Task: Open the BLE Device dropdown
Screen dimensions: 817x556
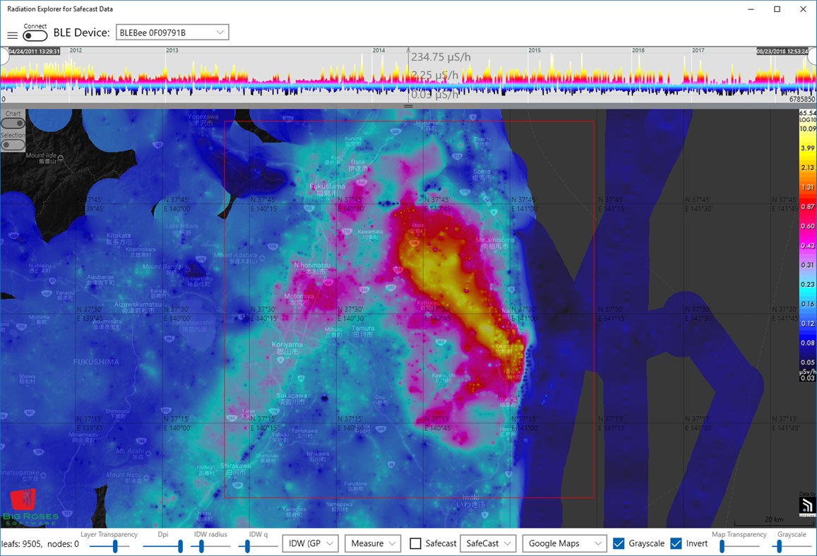Action: point(172,32)
